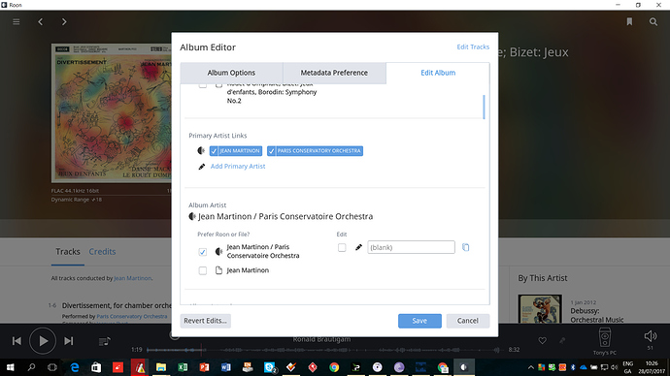The height and width of the screenshot is (376, 670).
Task: Open Excel from the taskbar
Action: [183, 367]
